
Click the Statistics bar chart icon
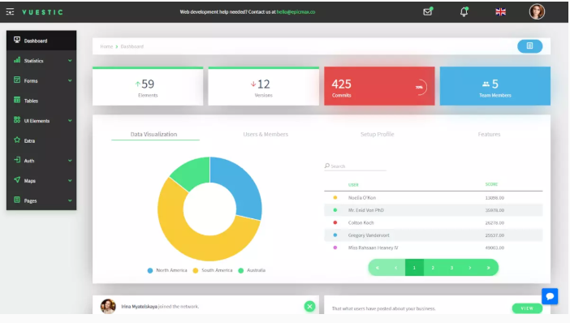(17, 60)
